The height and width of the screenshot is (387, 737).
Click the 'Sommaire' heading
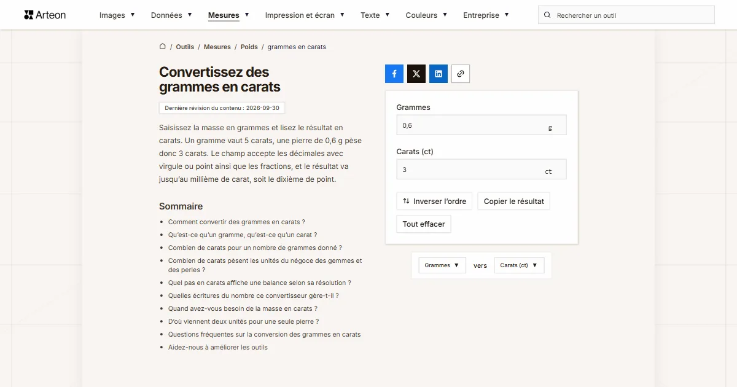(181, 206)
